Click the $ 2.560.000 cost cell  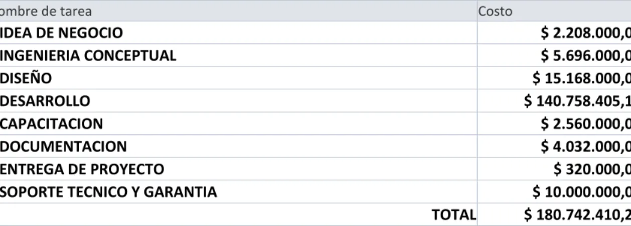click(554, 123)
